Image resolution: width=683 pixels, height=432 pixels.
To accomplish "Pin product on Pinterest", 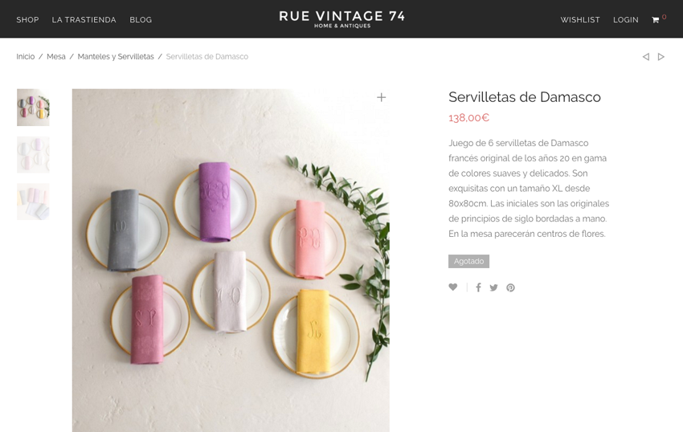I will (x=510, y=287).
